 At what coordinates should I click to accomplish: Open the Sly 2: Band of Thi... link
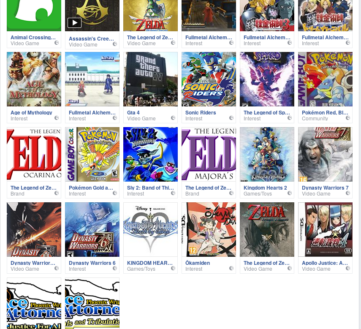click(150, 188)
